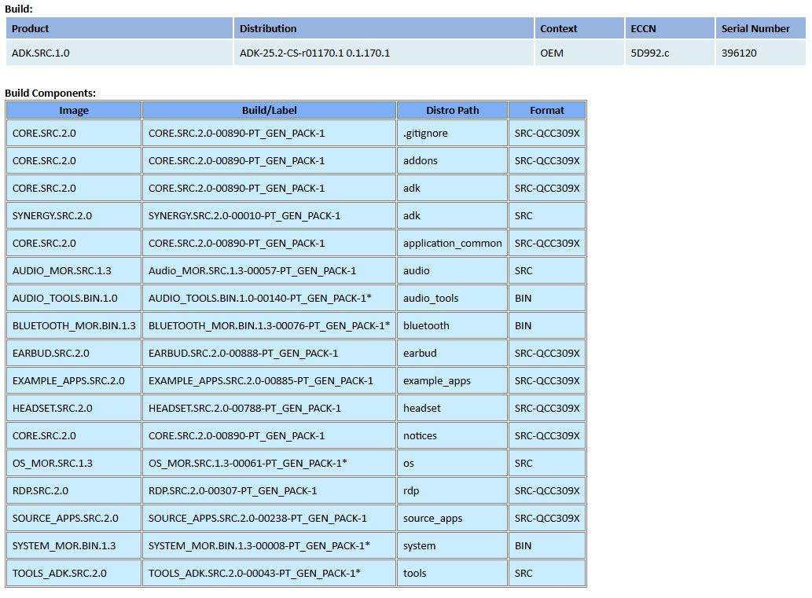Click the BLUETOOTH_MOR.BIN.1.3-00076 build label
The width and height of the screenshot is (812, 598).
pos(269,325)
